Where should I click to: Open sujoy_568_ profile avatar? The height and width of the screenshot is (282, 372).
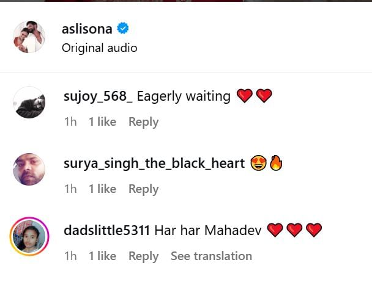29,103
